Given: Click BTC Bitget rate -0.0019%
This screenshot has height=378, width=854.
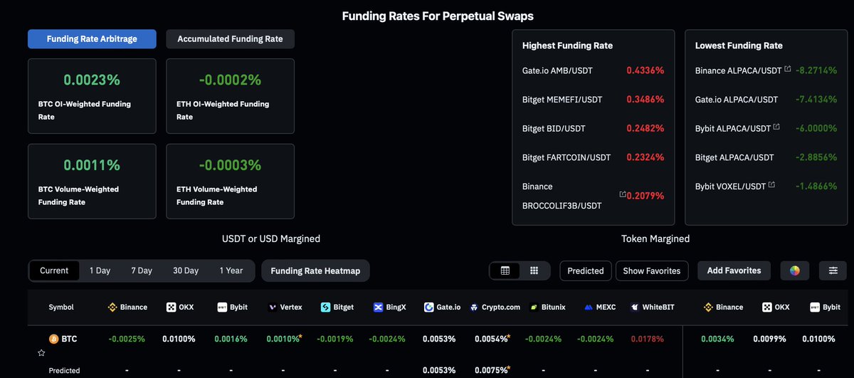Looking at the screenshot, I should pyautogui.click(x=336, y=339).
